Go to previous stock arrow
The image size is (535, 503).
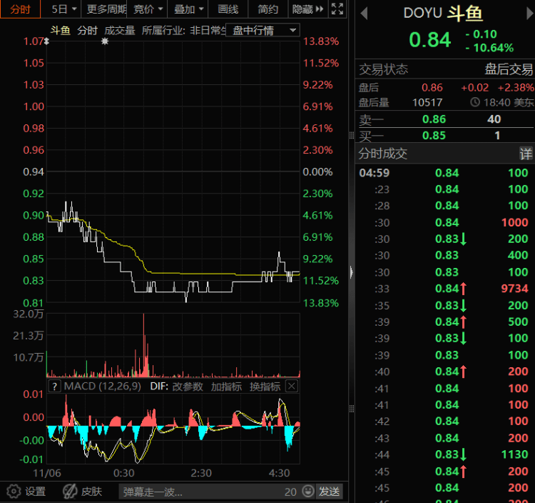point(364,14)
